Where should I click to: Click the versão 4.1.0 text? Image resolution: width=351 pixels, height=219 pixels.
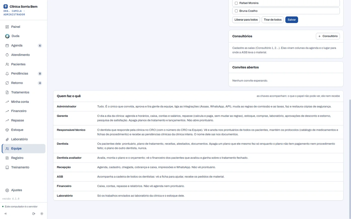11,199
